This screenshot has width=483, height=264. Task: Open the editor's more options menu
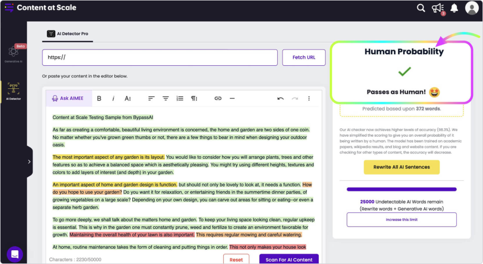pyautogui.click(x=309, y=98)
